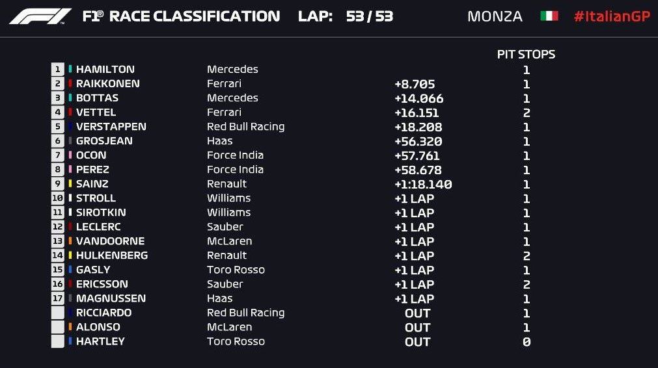This screenshot has width=658, height=368.
Task: Click the position 5 badge next to Verstappen
Action: 58,127
